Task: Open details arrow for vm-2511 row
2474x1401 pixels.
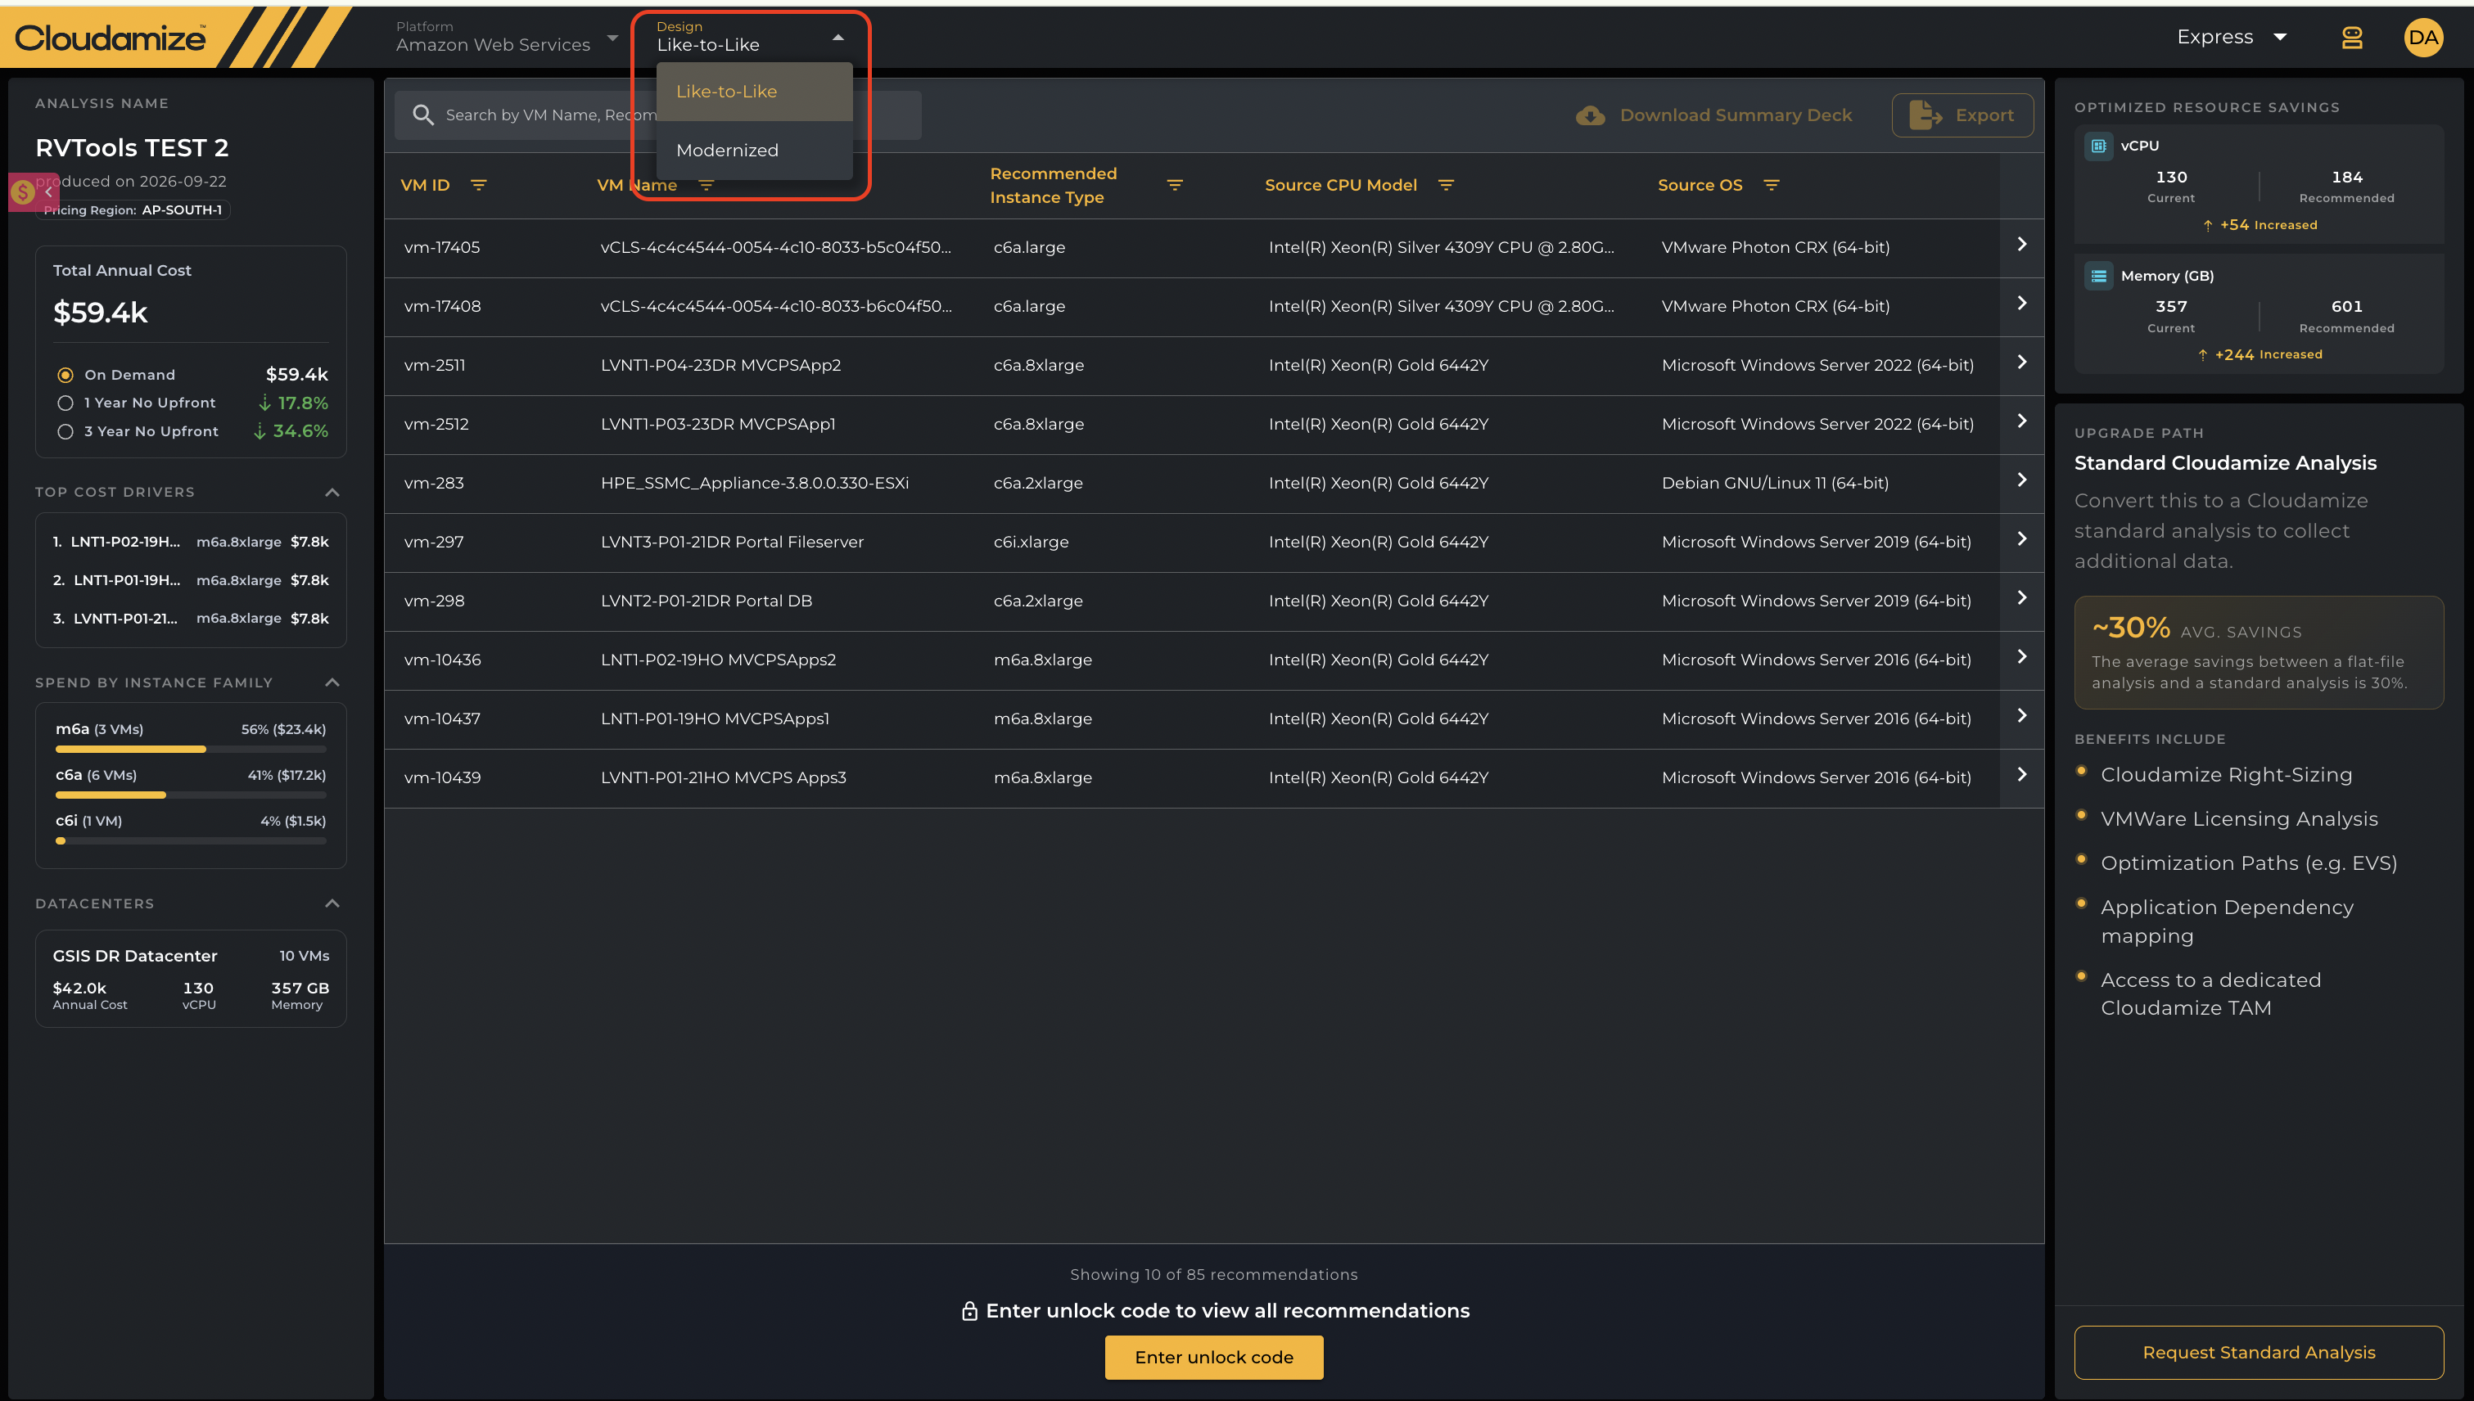Action: 2021,362
